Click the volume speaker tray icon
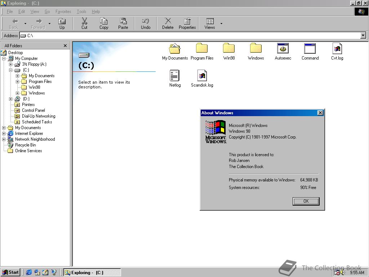Screen dimensions: 369x277 click(342, 273)
